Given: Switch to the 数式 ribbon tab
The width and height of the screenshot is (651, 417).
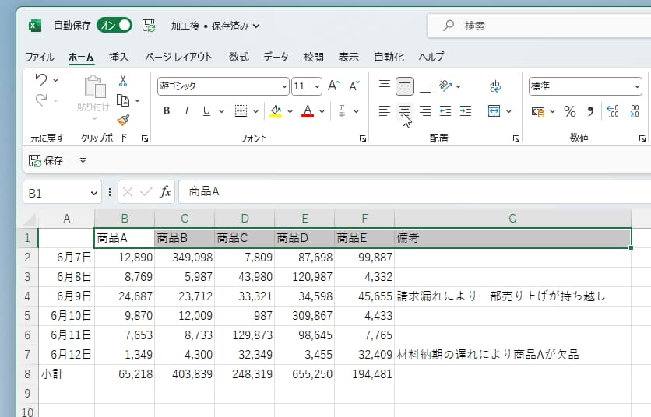Looking at the screenshot, I should pyautogui.click(x=239, y=57).
